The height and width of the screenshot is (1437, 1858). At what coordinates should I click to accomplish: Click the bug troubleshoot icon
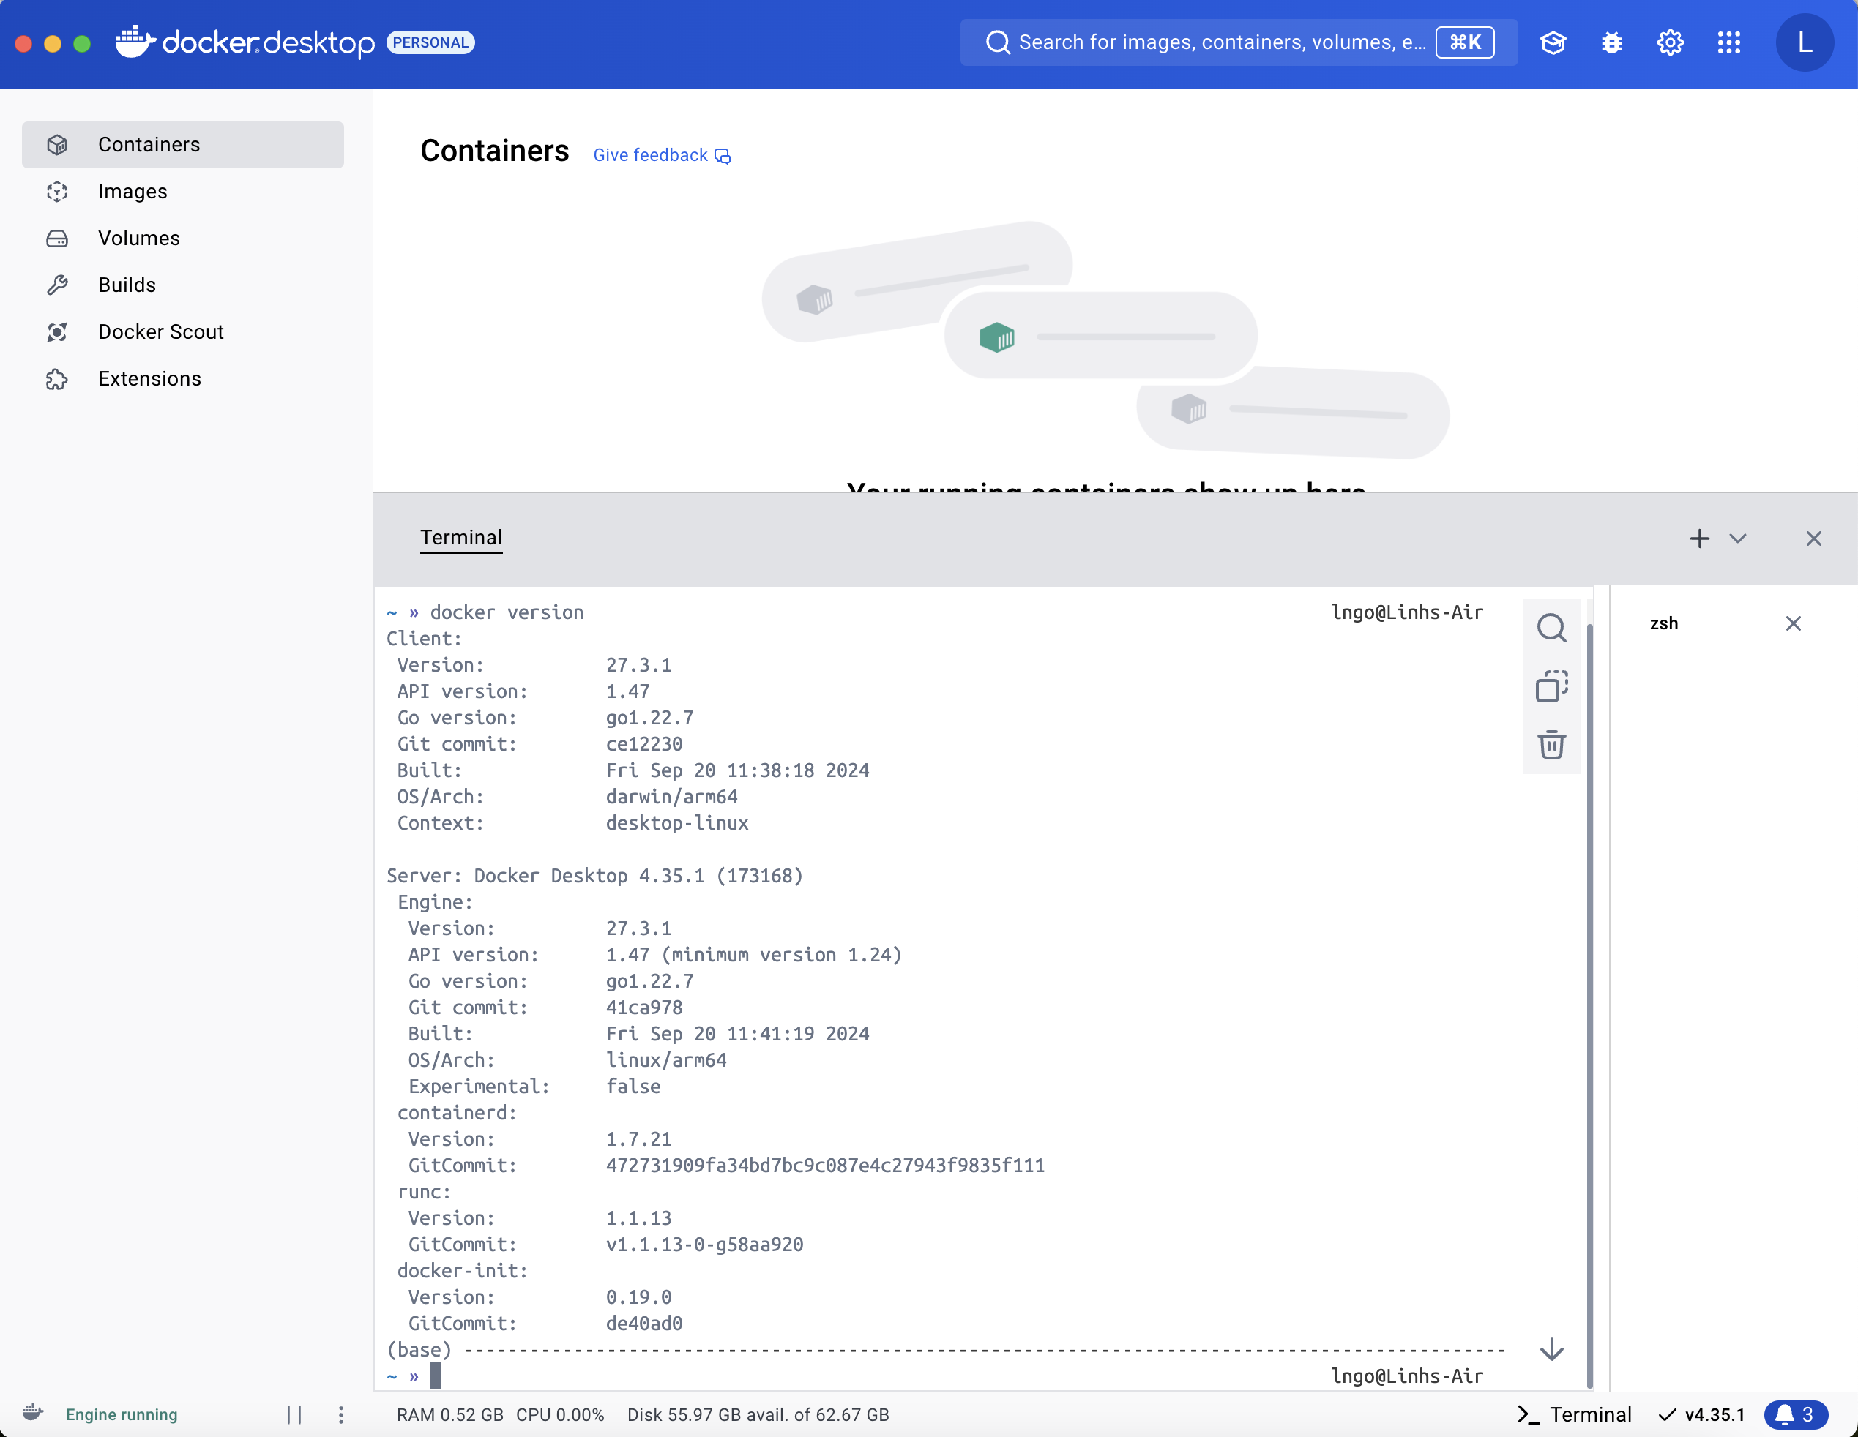[1611, 42]
